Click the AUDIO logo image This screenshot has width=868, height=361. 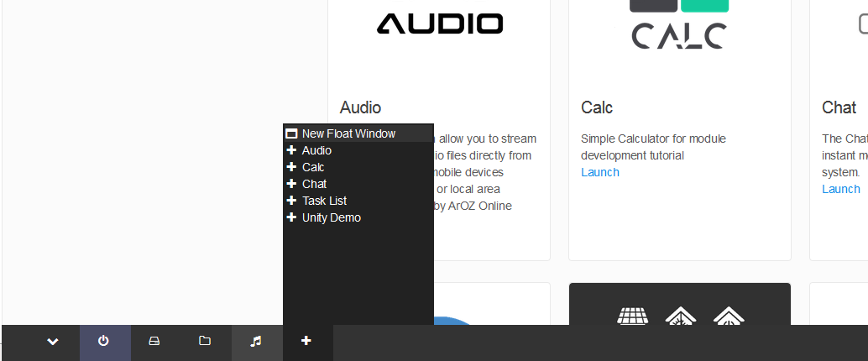pyautogui.click(x=439, y=24)
